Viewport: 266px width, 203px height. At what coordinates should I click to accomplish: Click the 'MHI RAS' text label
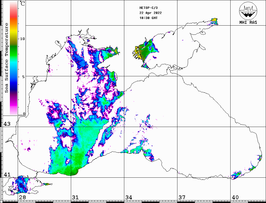[248, 22]
